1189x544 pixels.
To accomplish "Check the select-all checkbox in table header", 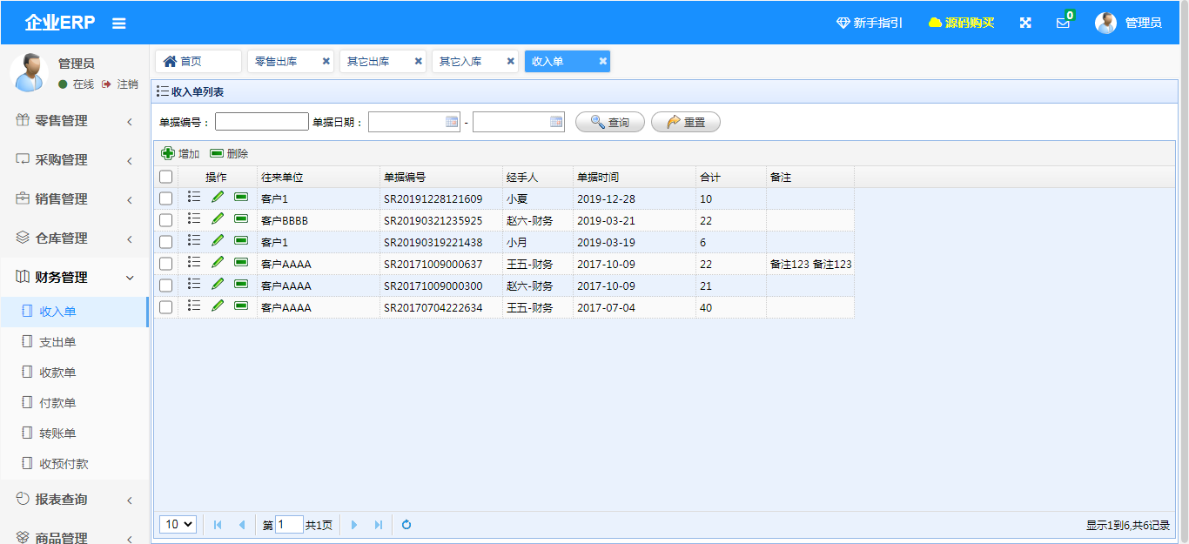I will tap(166, 177).
